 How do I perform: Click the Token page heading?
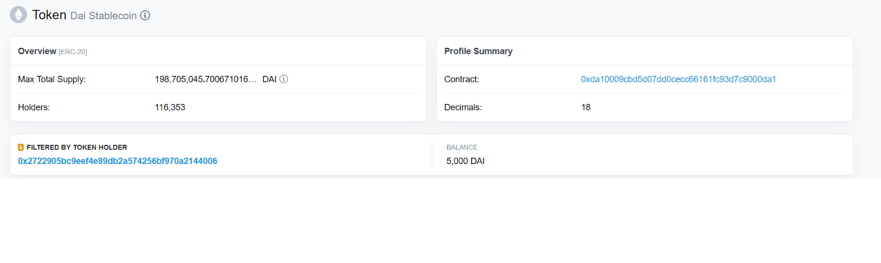click(x=49, y=15)
